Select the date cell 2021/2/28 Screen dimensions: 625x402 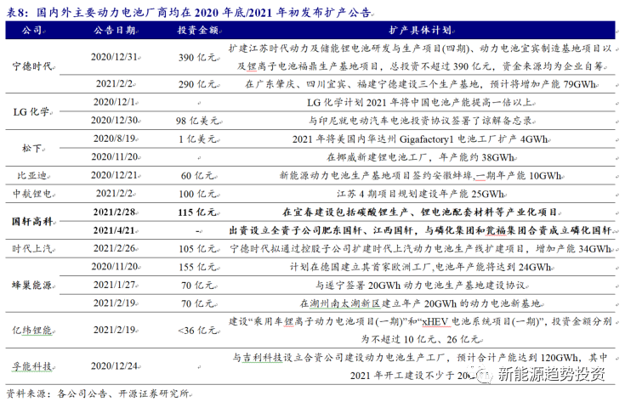[115, 212]
